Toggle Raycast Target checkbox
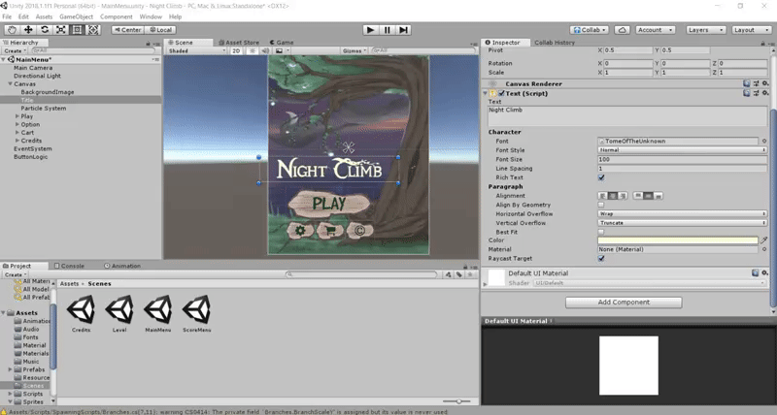The width and height of the screenshot is (777, 415). coord(601,258)
